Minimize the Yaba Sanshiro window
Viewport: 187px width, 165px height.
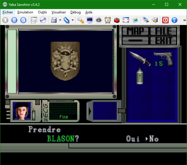pyautogui.click(x=154, y=5)
